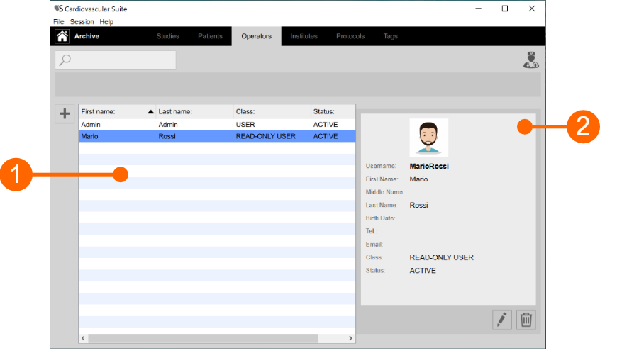
Task: Sort operators by Class column header
Action: pos(269,111)
